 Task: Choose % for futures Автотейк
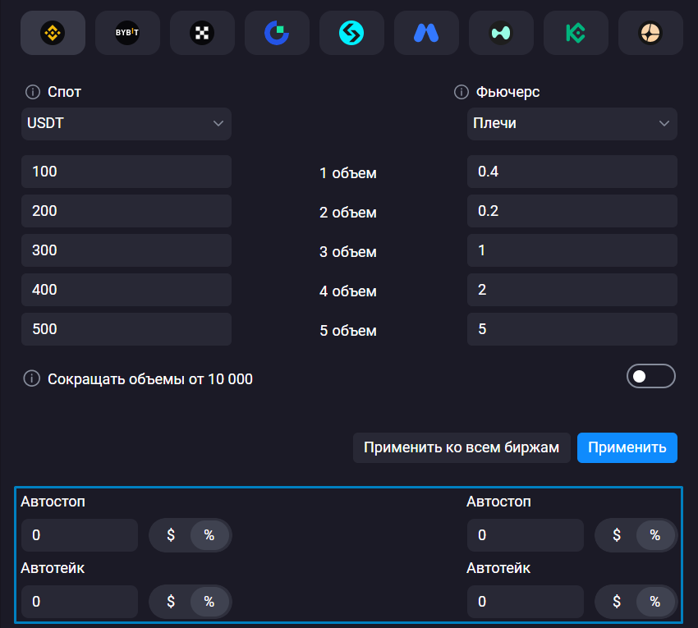click(655, 602)
